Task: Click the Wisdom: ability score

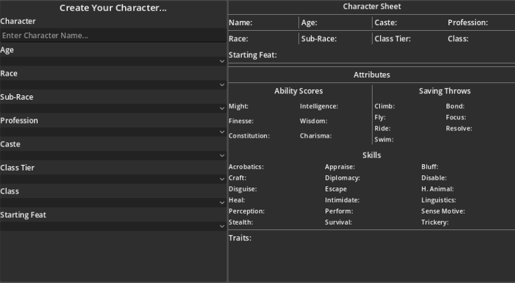Action: tap(313, 121)
